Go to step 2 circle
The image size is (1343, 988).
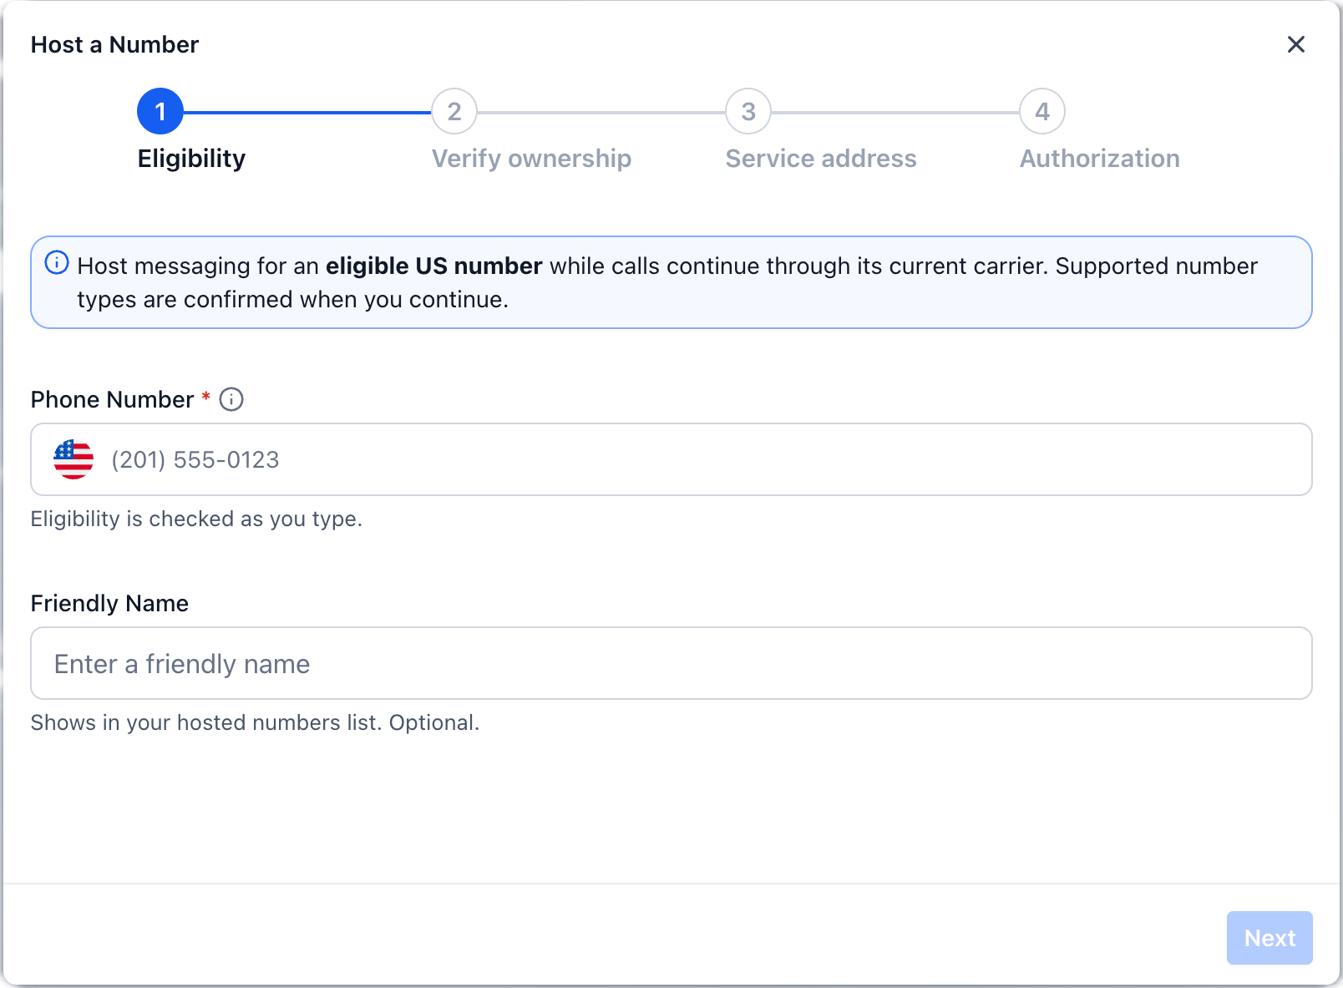454,111
